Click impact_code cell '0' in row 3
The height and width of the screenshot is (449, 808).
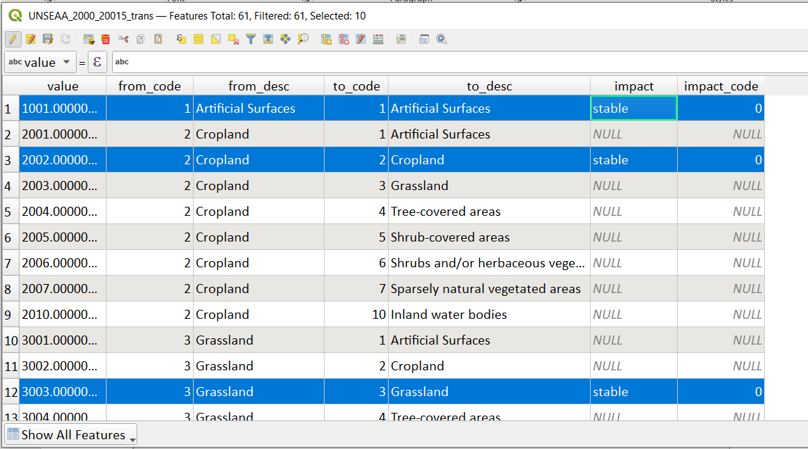click(x=721, y=160)
